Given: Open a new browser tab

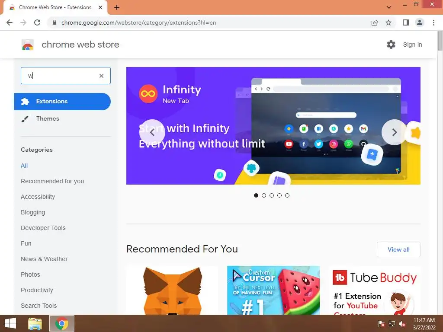Looking at the screenshot, I should (x=117, y=8).
